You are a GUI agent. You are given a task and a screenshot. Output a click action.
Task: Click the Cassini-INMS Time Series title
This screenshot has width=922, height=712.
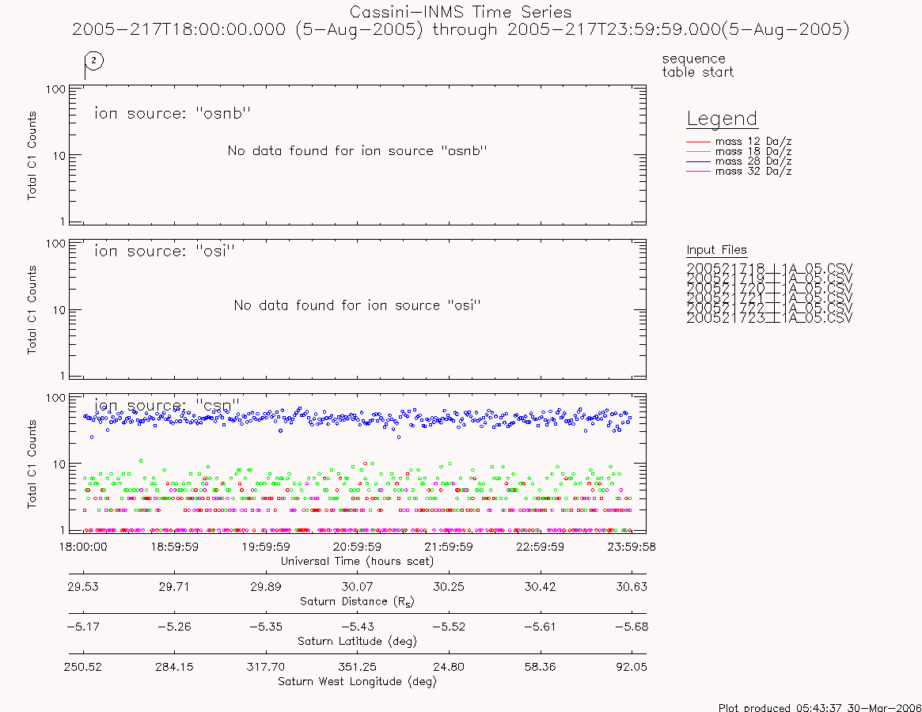click(461, 12)
